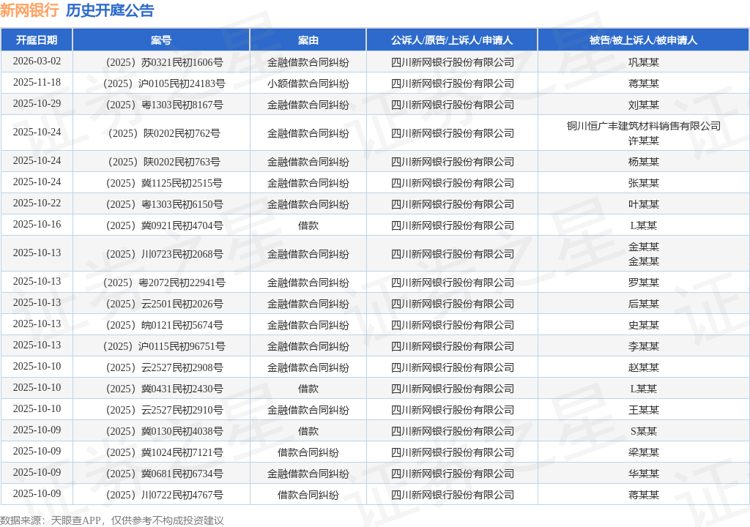750x527 pixels.
Task: Select the 案号 column header
Action: pos(161,40)
